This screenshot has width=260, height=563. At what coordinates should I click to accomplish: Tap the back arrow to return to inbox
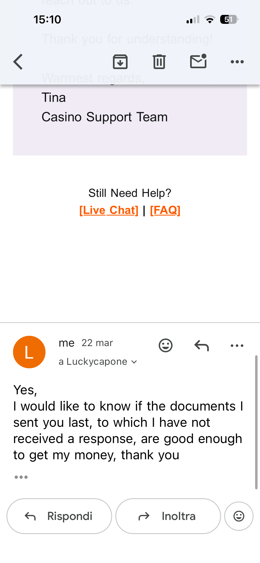18,62
